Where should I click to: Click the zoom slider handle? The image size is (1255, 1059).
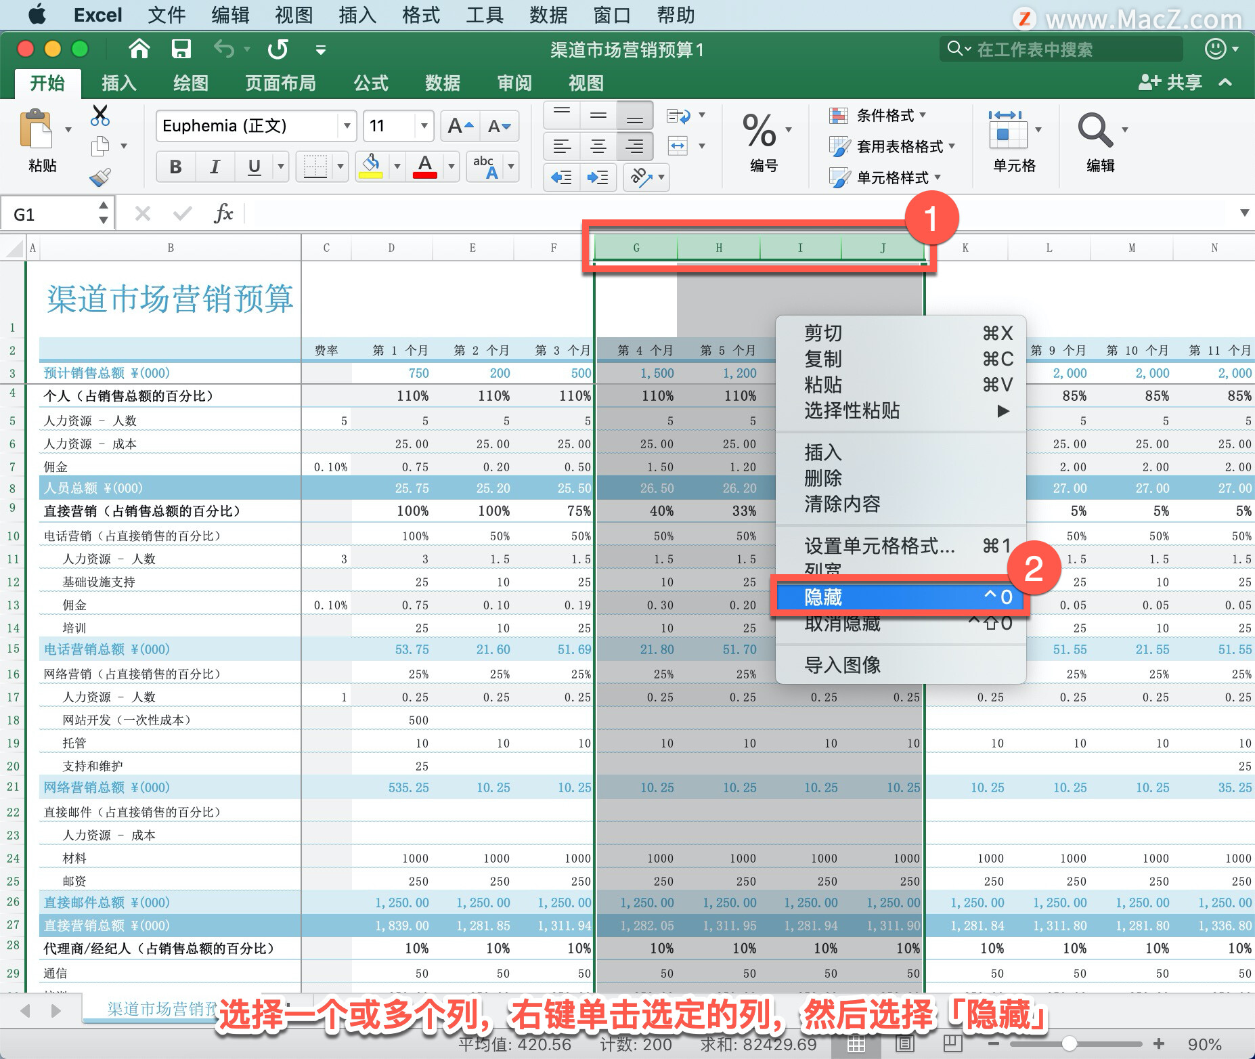tap(1070, 1043)
